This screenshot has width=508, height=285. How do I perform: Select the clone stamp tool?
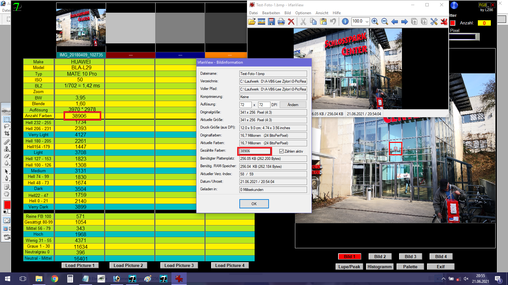coord(7,149)
